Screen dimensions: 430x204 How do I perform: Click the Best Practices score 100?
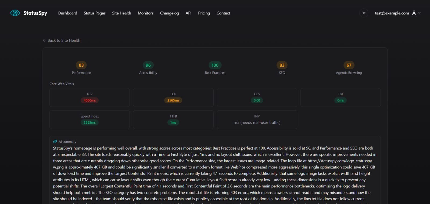pyautogui.click(x=215, y=65)
